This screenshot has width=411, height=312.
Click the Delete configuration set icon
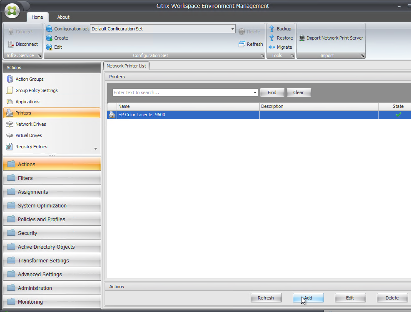pos(242,32)
